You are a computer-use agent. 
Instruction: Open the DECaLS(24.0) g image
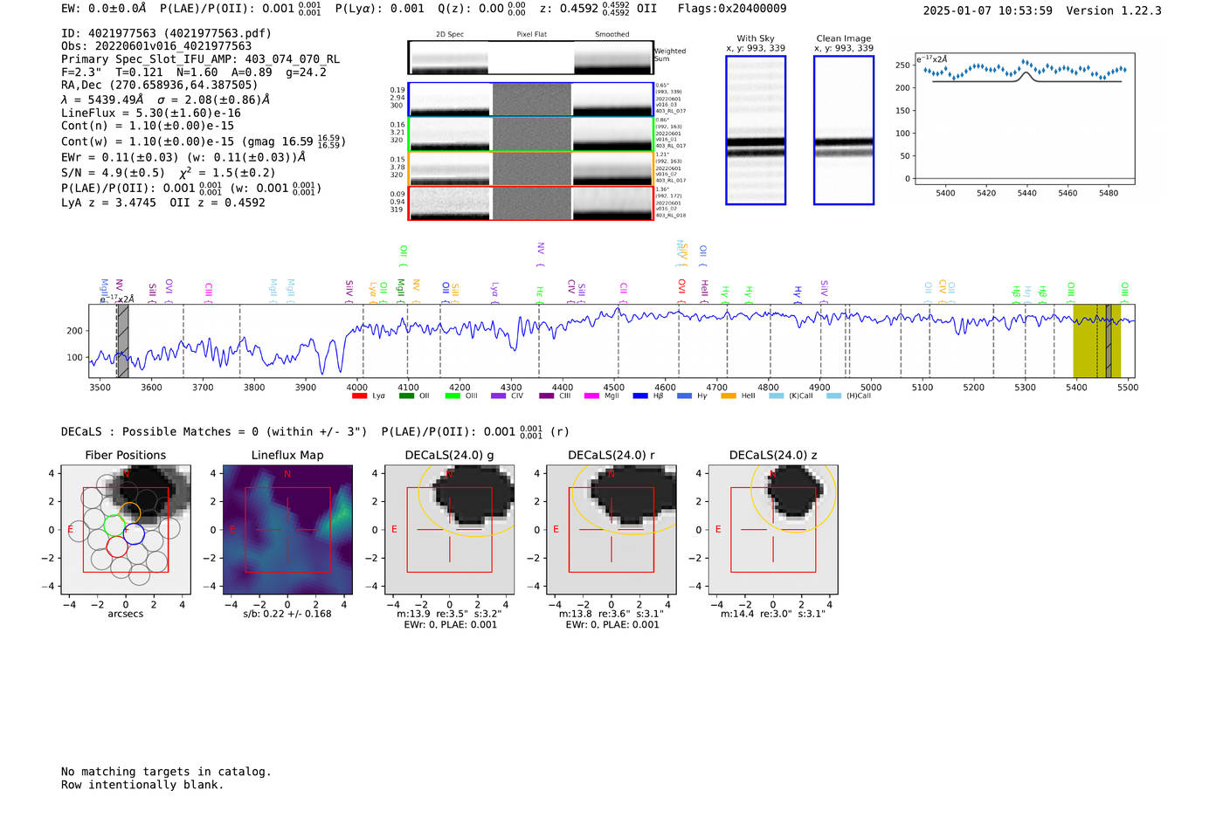pos(449,530)
